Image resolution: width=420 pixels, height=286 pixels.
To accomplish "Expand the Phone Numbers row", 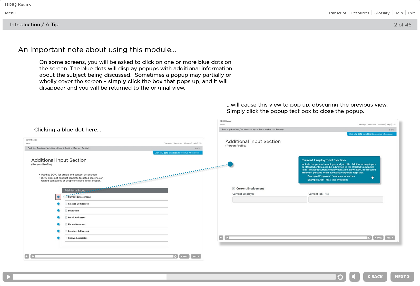I will point(66,224).
